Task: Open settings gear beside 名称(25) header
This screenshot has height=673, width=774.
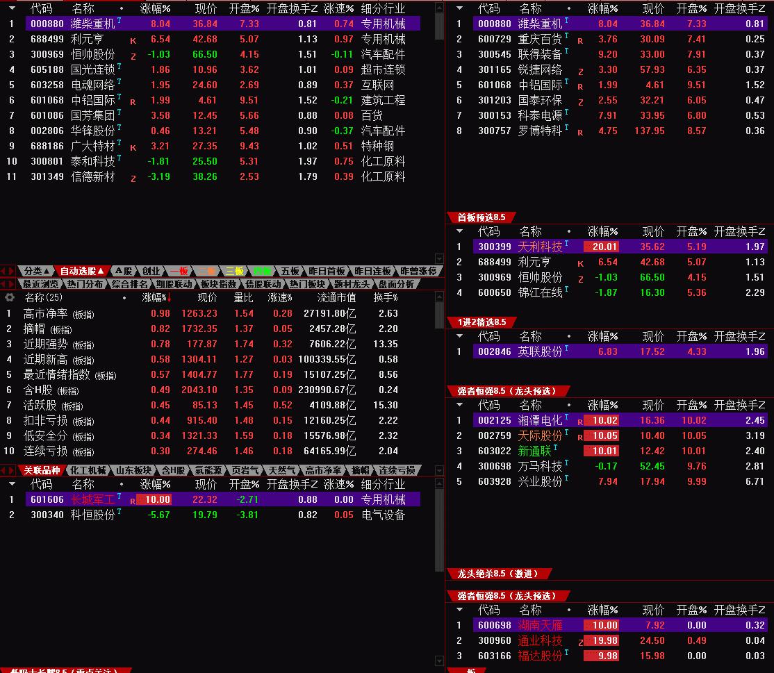Action: 9,297
